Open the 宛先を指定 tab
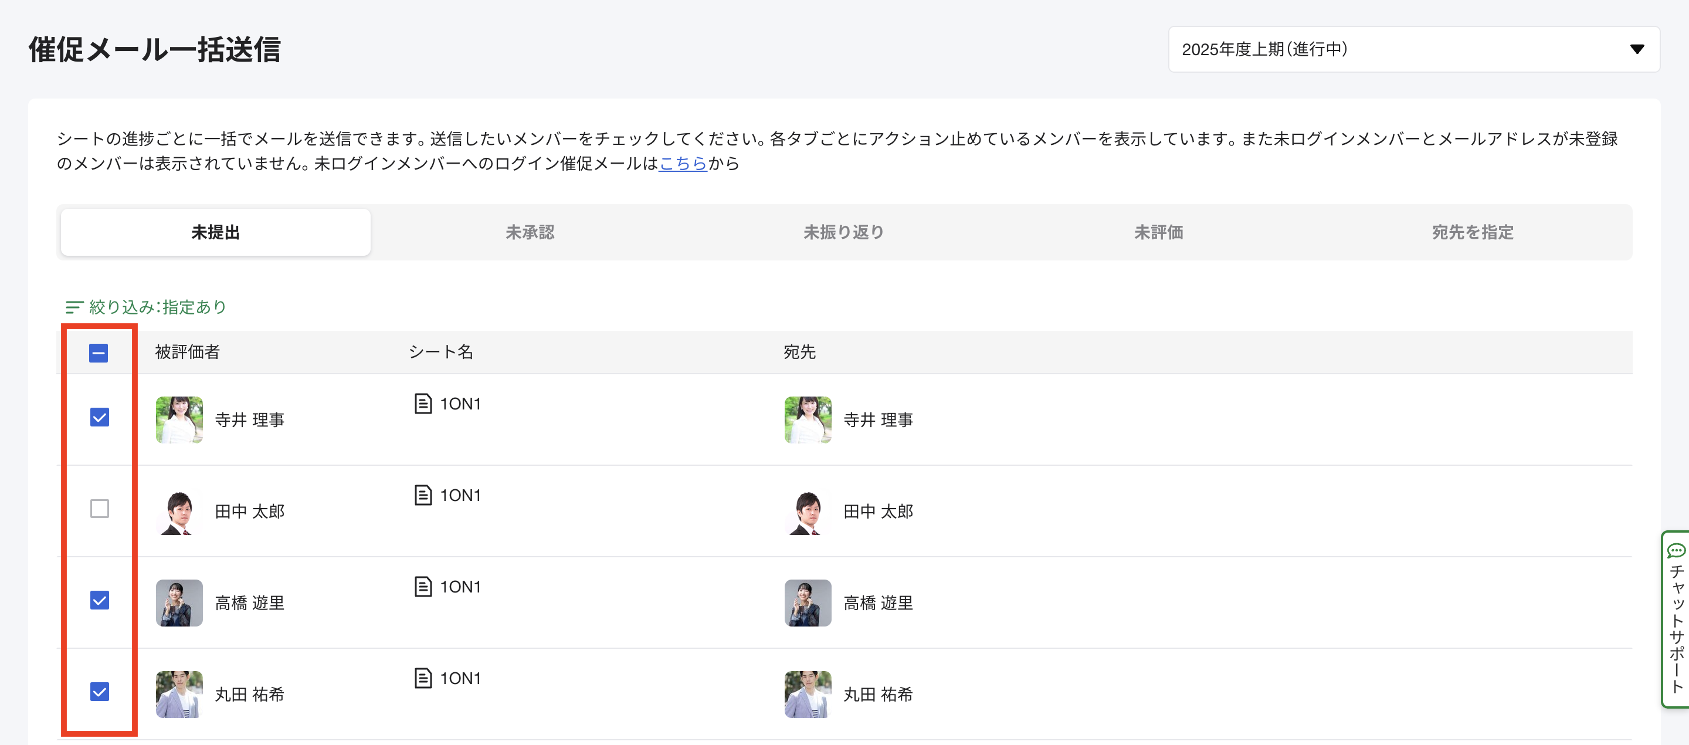The height and width of the screenshot is (745, 1689). [x=1472, y=232]
